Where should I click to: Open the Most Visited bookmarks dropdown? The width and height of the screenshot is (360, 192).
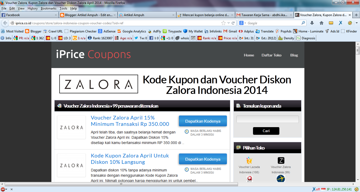(12, 31)
